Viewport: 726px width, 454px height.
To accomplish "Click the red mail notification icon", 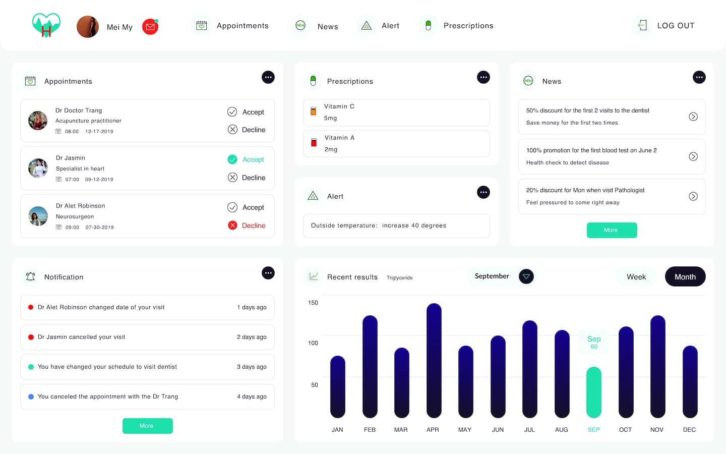I will [x=150, y=27].
